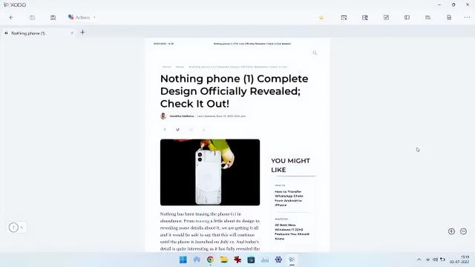Image resolution: width=475 pixels, height=267 pixels.
Task: Expand the system tray hidden icons chevron
Action: 419,260
